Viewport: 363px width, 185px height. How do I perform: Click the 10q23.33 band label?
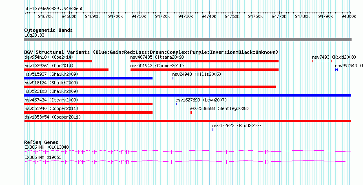coord(34,35)
